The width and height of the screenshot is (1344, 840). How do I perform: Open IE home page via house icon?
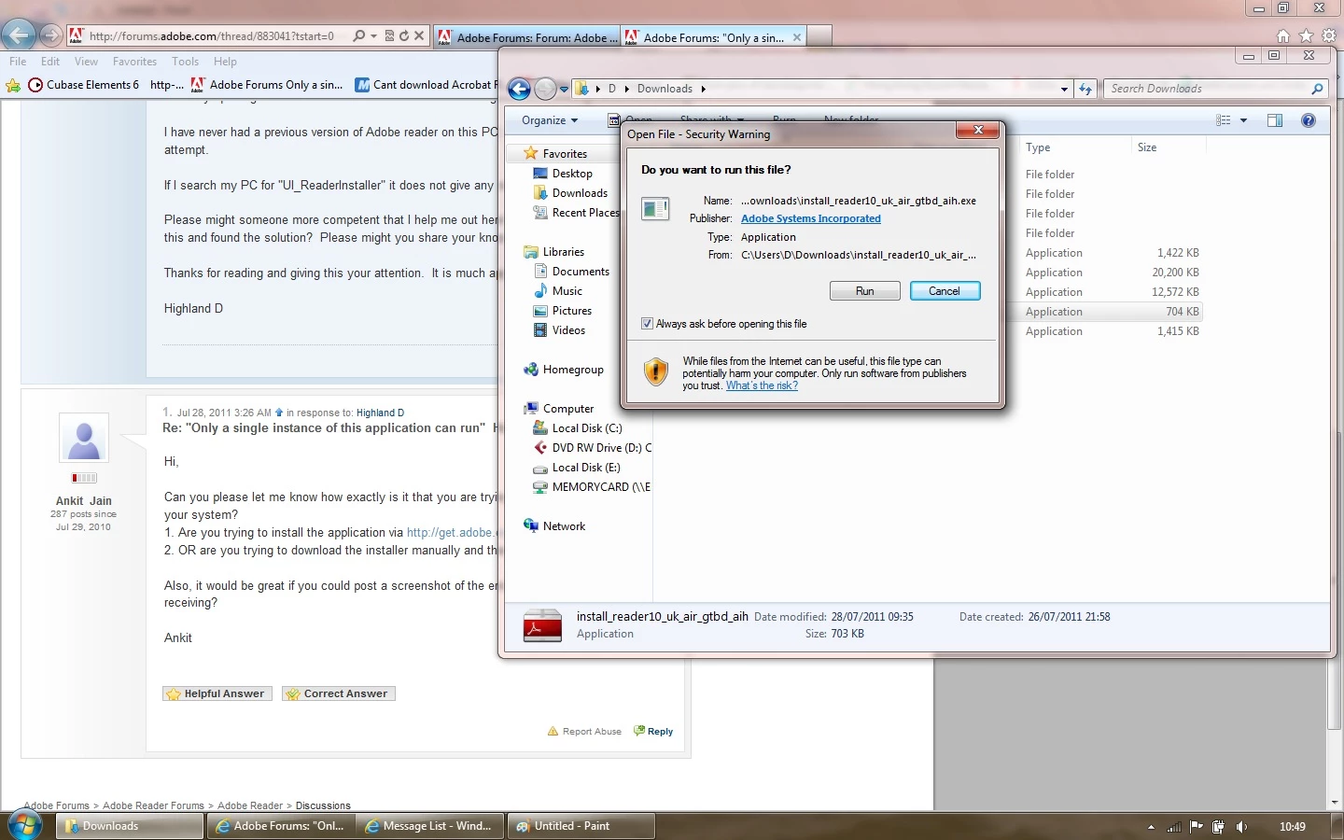[x=1283, y=35]
